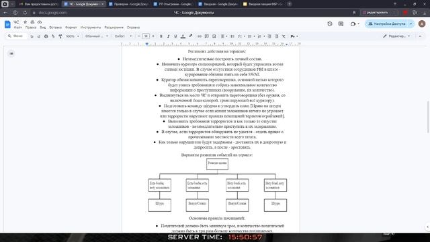Open the Файл menu

click(x=18, y=28)
